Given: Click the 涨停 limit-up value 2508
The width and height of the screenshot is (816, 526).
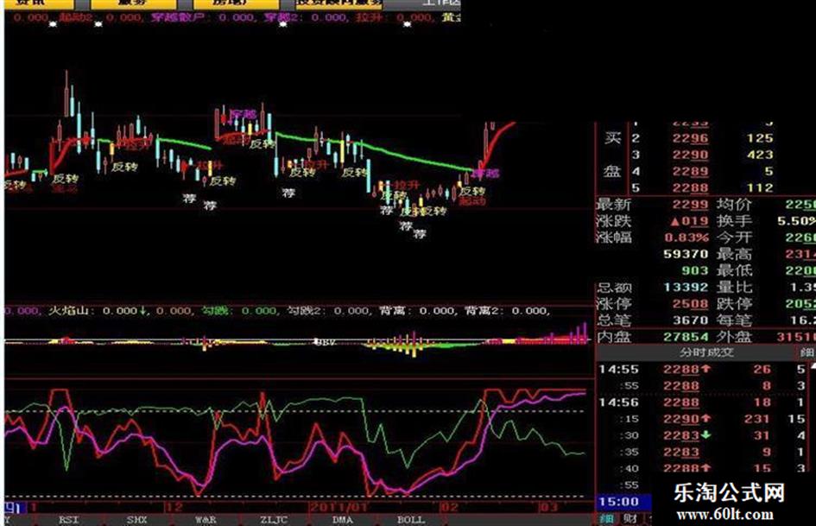Looking at the screenshot, I should (x=690, y=304).
